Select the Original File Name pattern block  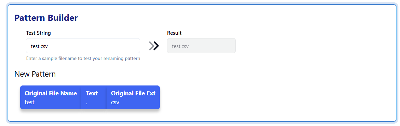click(51, 97)
